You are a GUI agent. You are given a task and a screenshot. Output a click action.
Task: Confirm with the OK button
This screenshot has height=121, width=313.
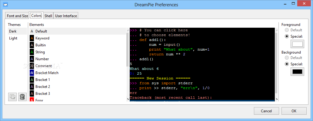pos(294,111)
